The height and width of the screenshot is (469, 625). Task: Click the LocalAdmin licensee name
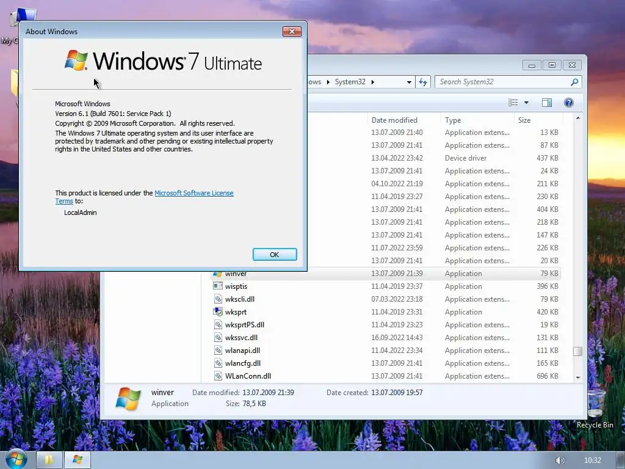pos(80,213)
